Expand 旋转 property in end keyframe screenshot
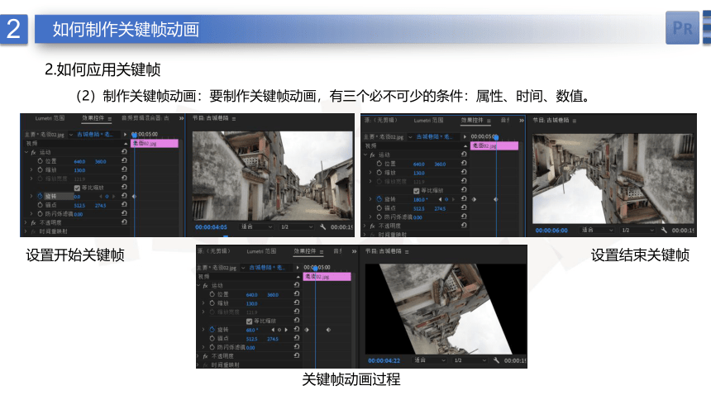This screenshot has width=711, height=400. (x=370, y=199)
